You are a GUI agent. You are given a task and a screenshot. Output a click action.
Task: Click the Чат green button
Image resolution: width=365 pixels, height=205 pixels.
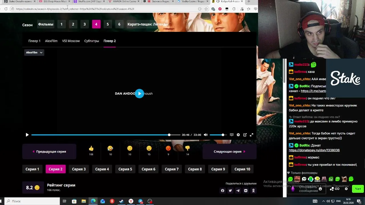(358, 189)
